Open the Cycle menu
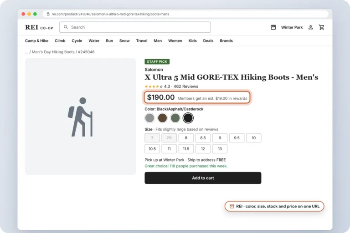Image resolution: width=350 pixels, height=233 pixels. pos(77,41)
